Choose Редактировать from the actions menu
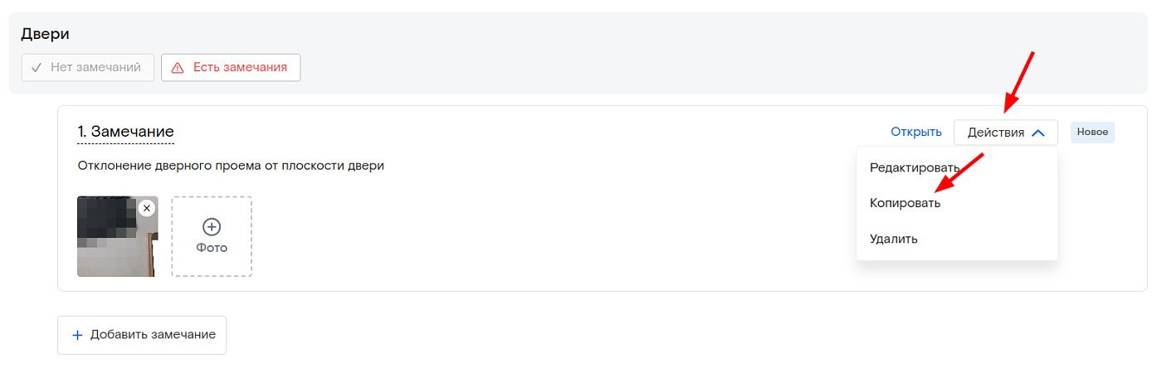1162x387 pixels. (x=915, y=167)
